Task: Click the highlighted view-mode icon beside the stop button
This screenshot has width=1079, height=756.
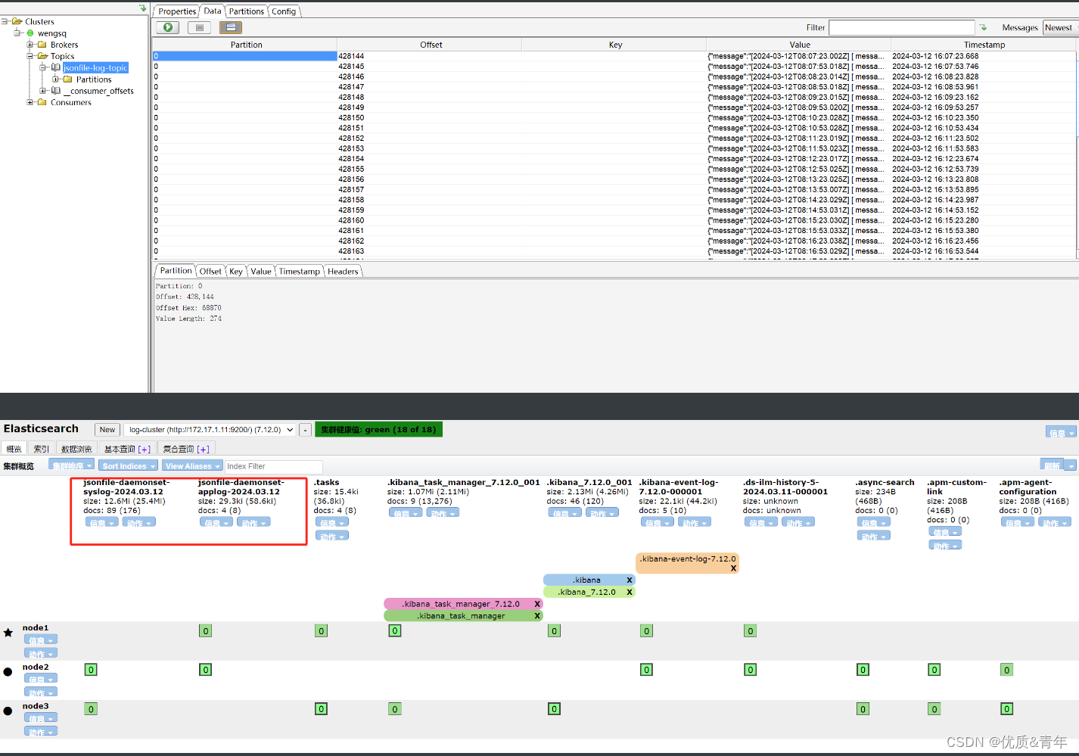Action: click(231, 27)
